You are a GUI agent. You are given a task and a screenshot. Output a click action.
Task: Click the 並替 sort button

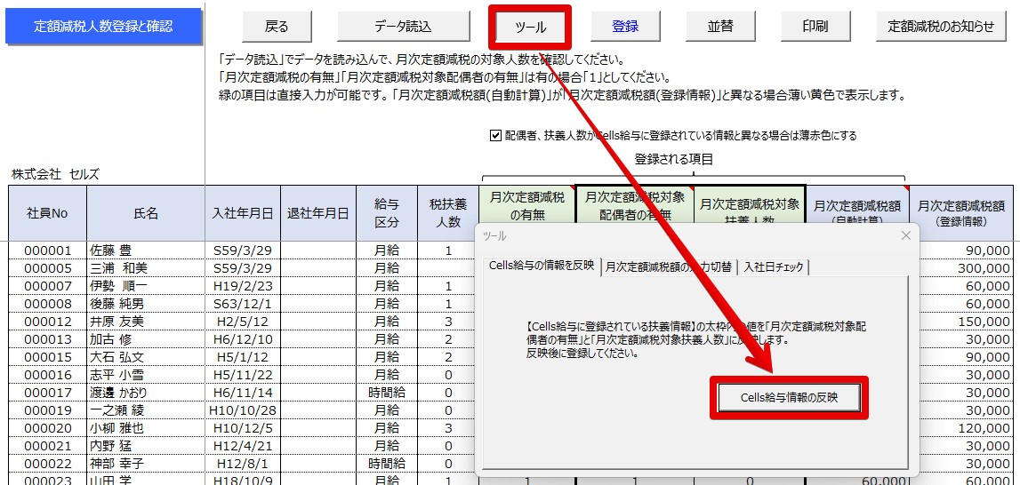[x=720, y=27]
